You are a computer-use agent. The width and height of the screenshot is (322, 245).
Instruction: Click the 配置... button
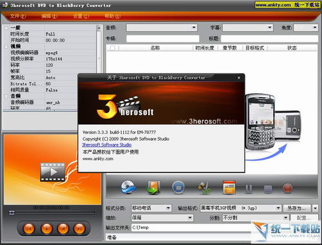click(x=304, y=218)
